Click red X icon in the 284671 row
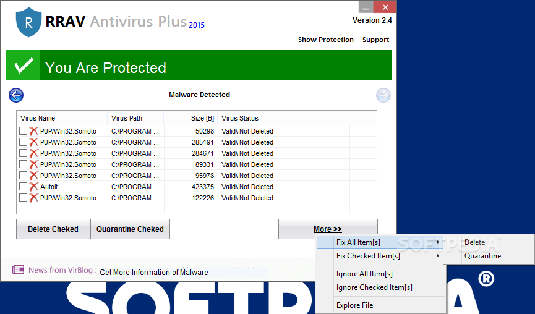This screenshot has height=314, width=535. click(33, 153)
